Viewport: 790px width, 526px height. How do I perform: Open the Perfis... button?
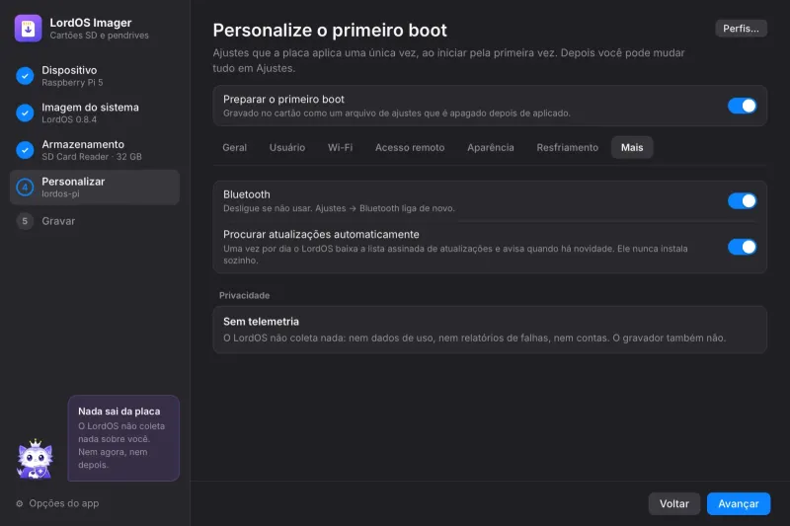(x=742, y=29)
